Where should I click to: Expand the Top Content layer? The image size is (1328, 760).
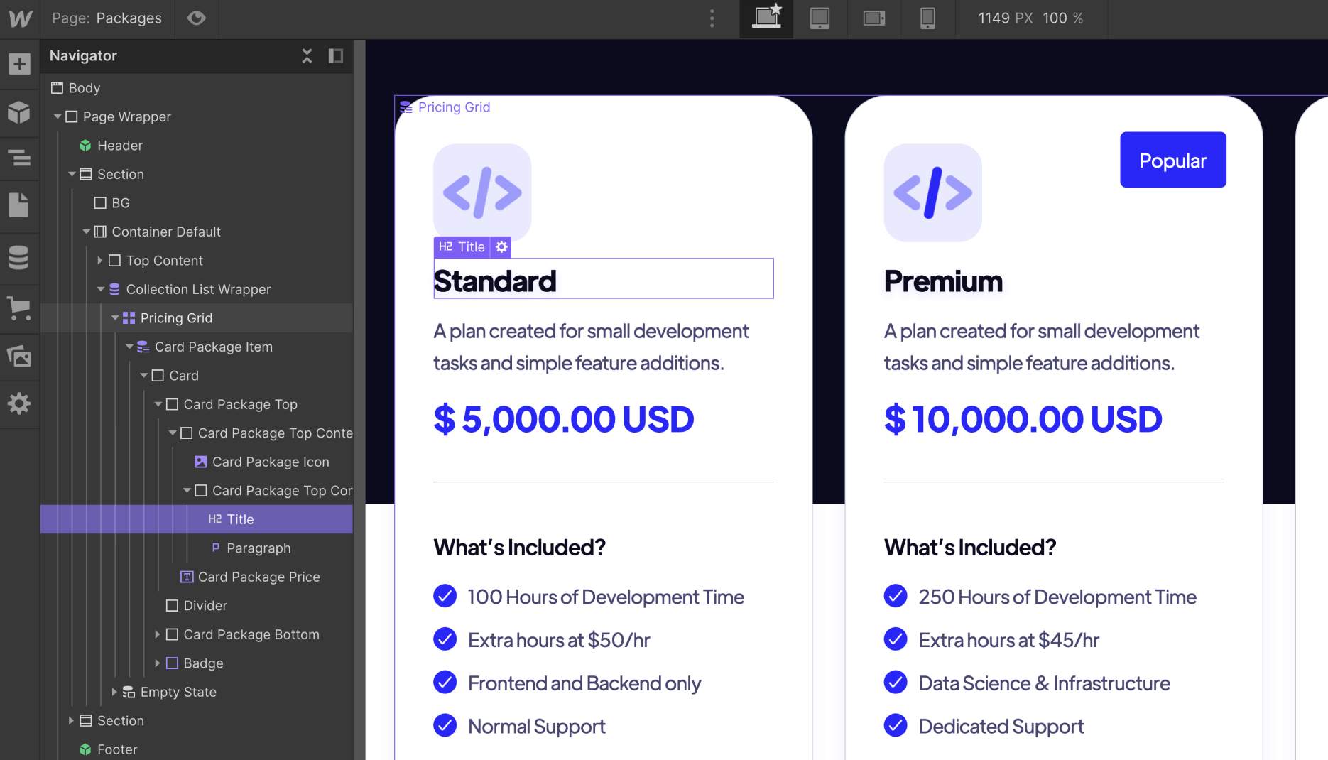point(100,260)
